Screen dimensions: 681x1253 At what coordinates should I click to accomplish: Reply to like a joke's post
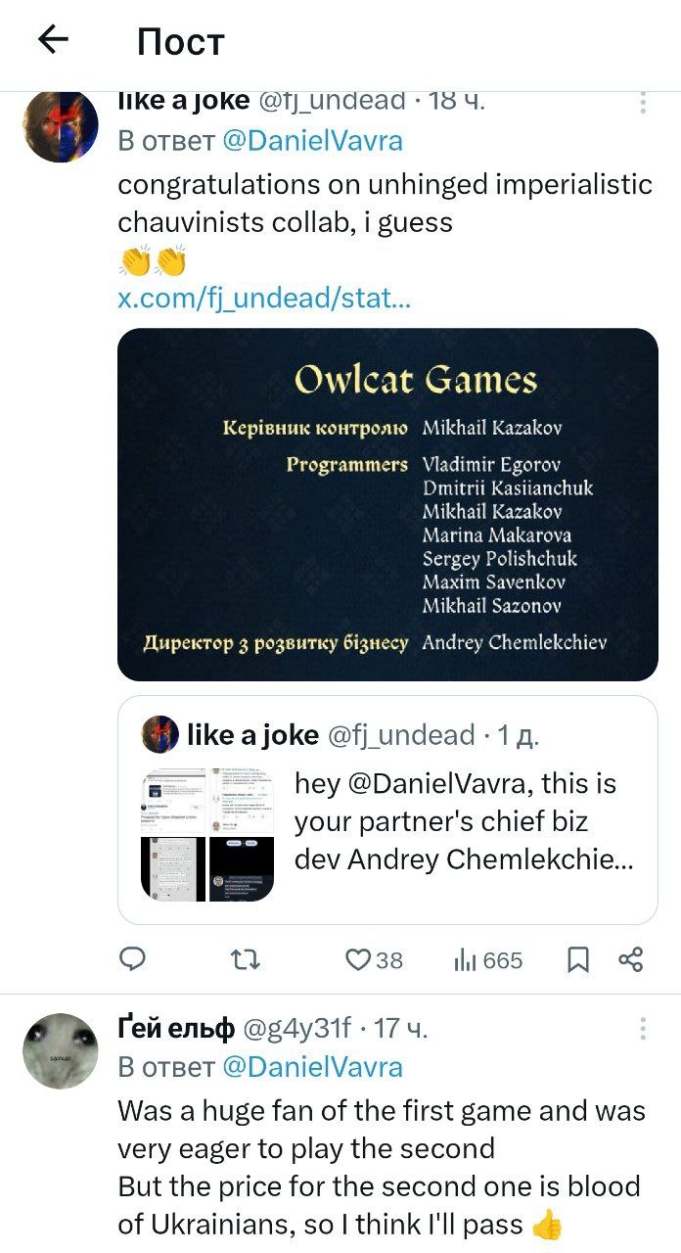(x=132, y=959)
